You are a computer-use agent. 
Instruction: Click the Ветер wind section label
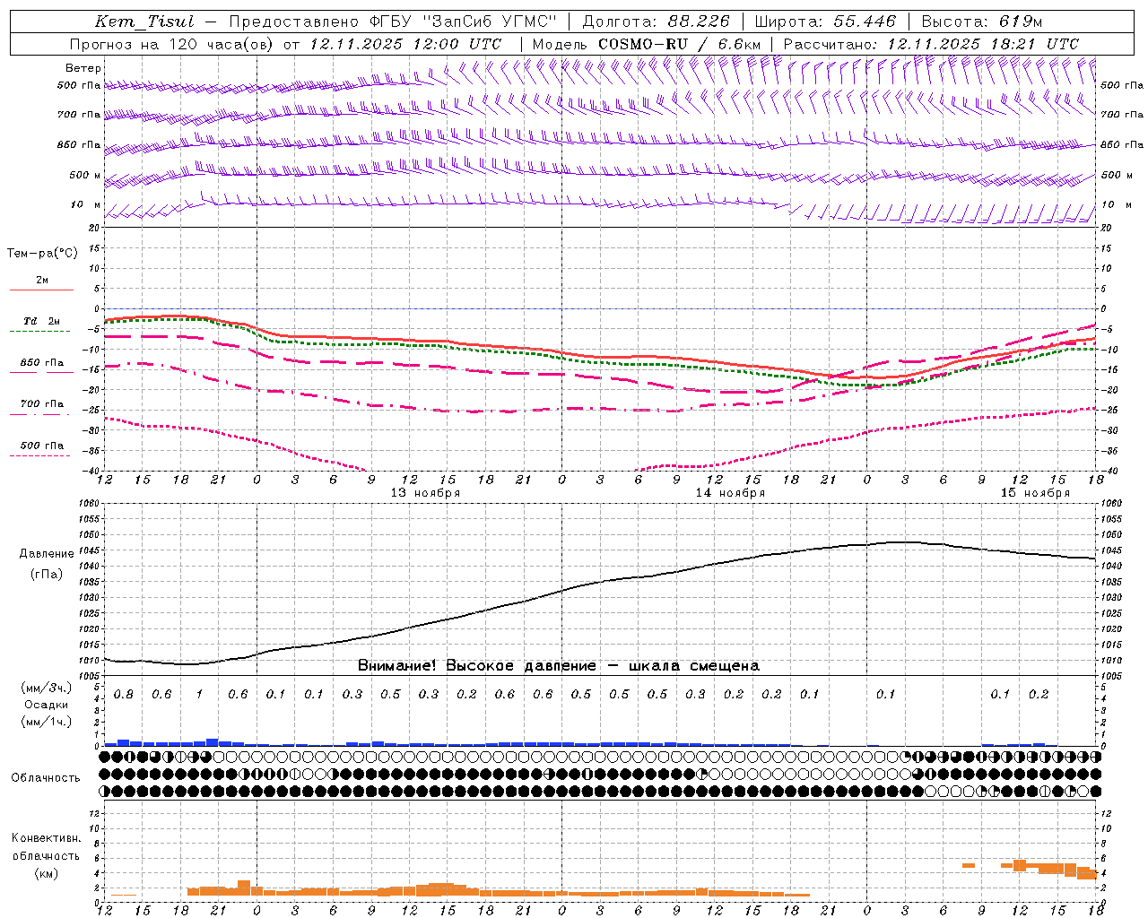coord(83,68)
